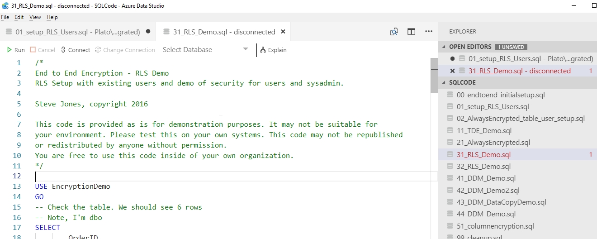Open the View menu

(35, 17)
